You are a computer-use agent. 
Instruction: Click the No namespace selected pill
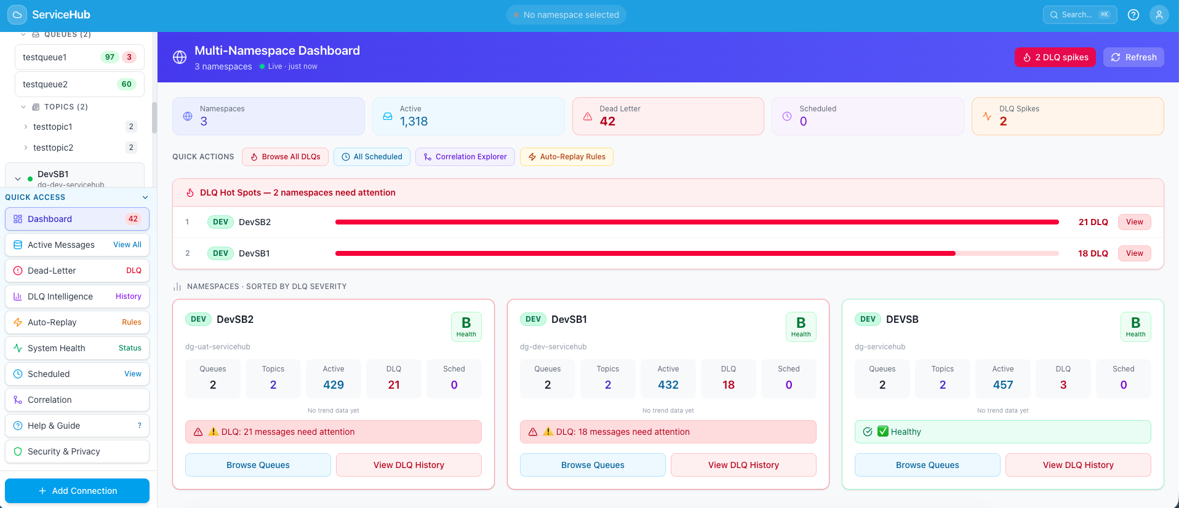pos(566,15)
